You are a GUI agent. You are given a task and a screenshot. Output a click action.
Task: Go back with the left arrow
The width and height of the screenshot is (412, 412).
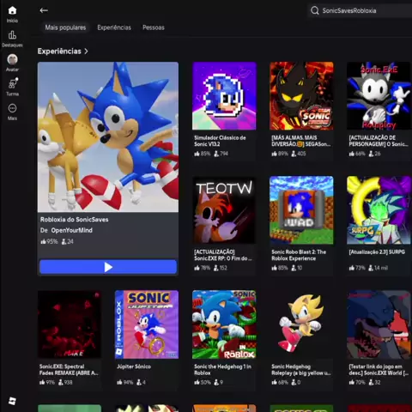coord(44,10)
